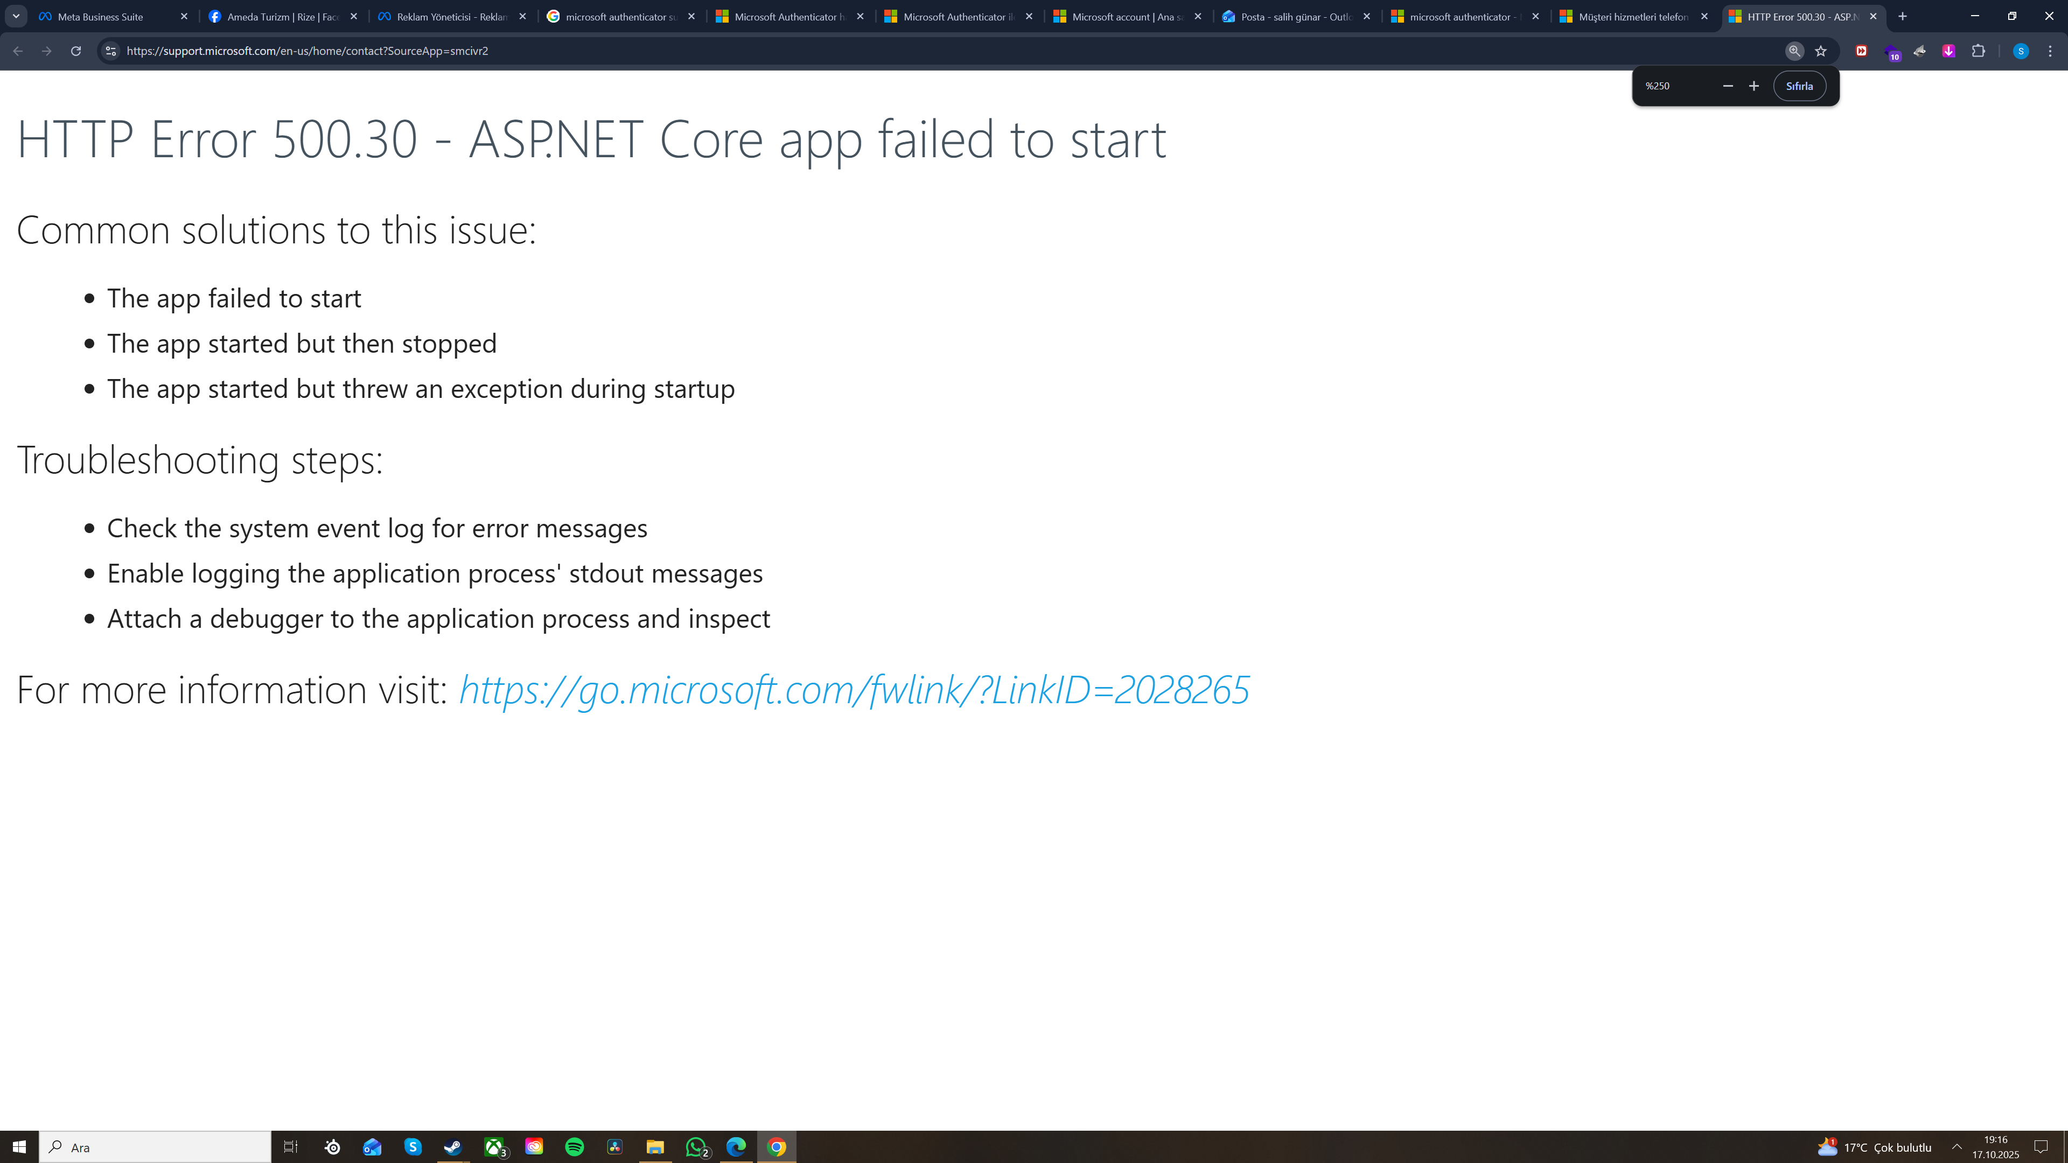Increase zoom with the plus button
This screenshot has width=2068, height=1163.
1753,86
